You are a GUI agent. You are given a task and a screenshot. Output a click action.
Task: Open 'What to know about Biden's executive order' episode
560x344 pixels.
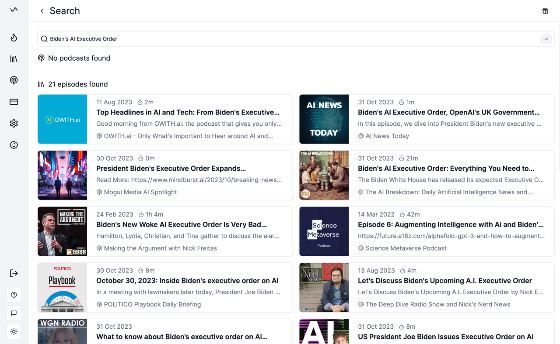click(x=182, y=337)
